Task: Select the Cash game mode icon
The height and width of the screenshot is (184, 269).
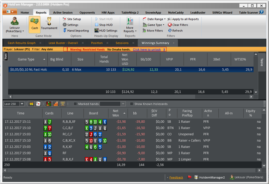Action: coord(35,24)
